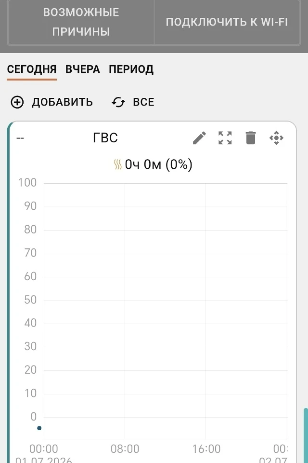Click the teal scrollbar on right edge
This screenshot has width=308, height=463.
[x=306, y=435]
